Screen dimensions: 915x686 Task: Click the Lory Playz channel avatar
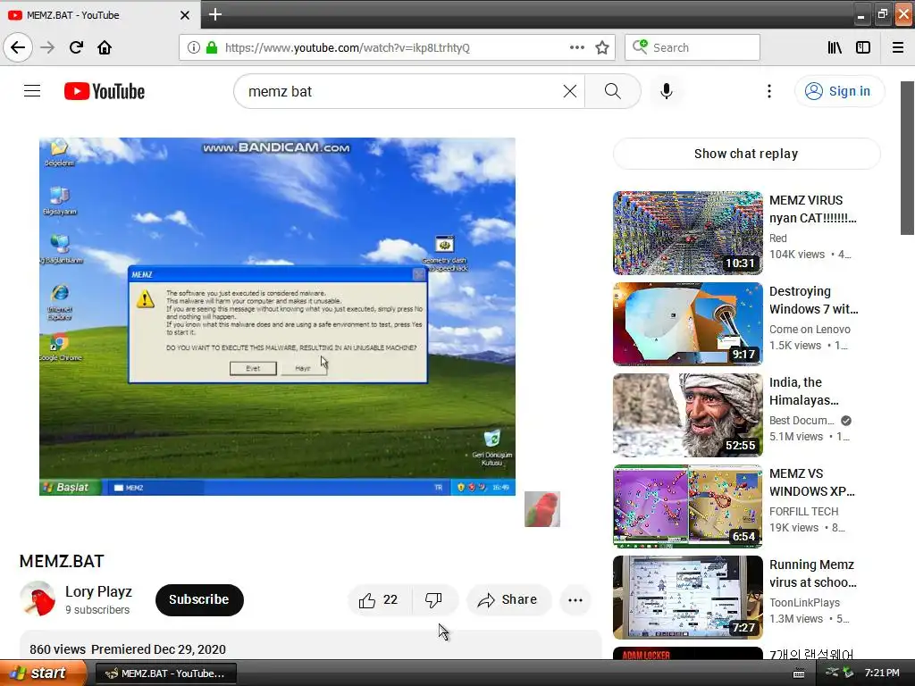(38, 599)
